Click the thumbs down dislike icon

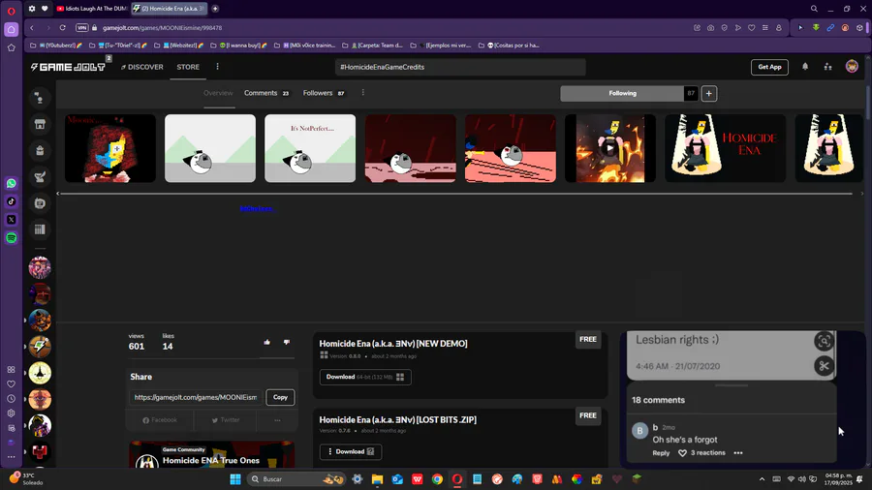(287, 342)
